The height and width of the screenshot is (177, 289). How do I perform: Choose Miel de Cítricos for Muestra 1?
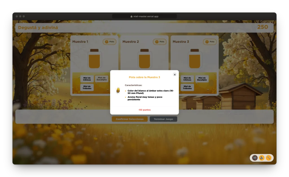pyautogui.click(x=87, y=79)
